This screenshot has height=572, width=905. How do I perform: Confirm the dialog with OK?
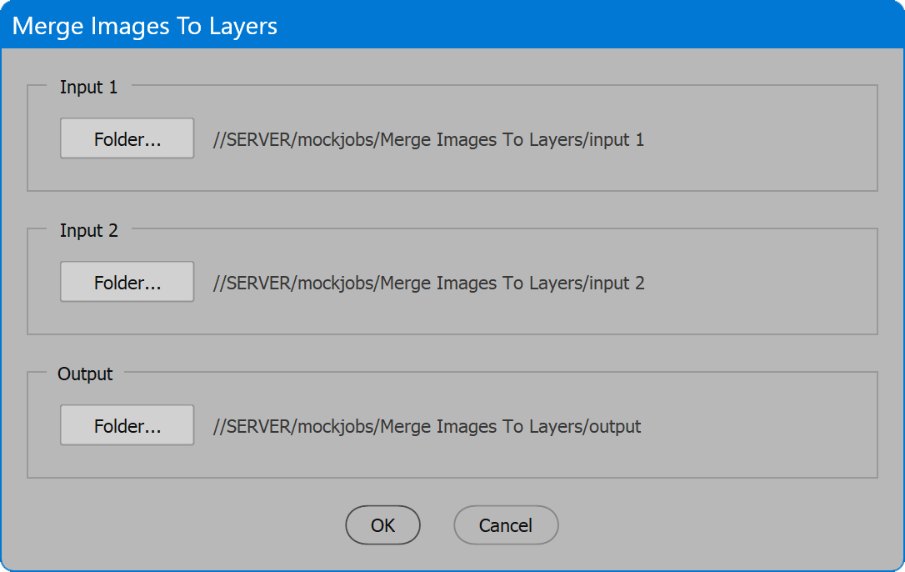pyautogui.click(x=382, y=525)
